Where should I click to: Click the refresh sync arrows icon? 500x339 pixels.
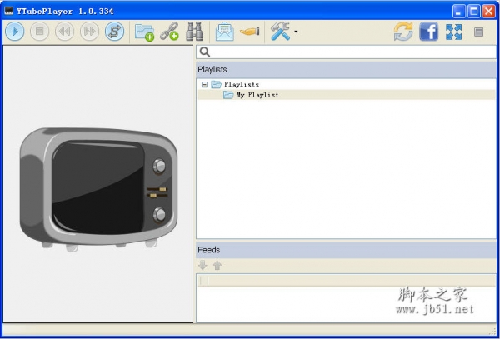(403, 31)
